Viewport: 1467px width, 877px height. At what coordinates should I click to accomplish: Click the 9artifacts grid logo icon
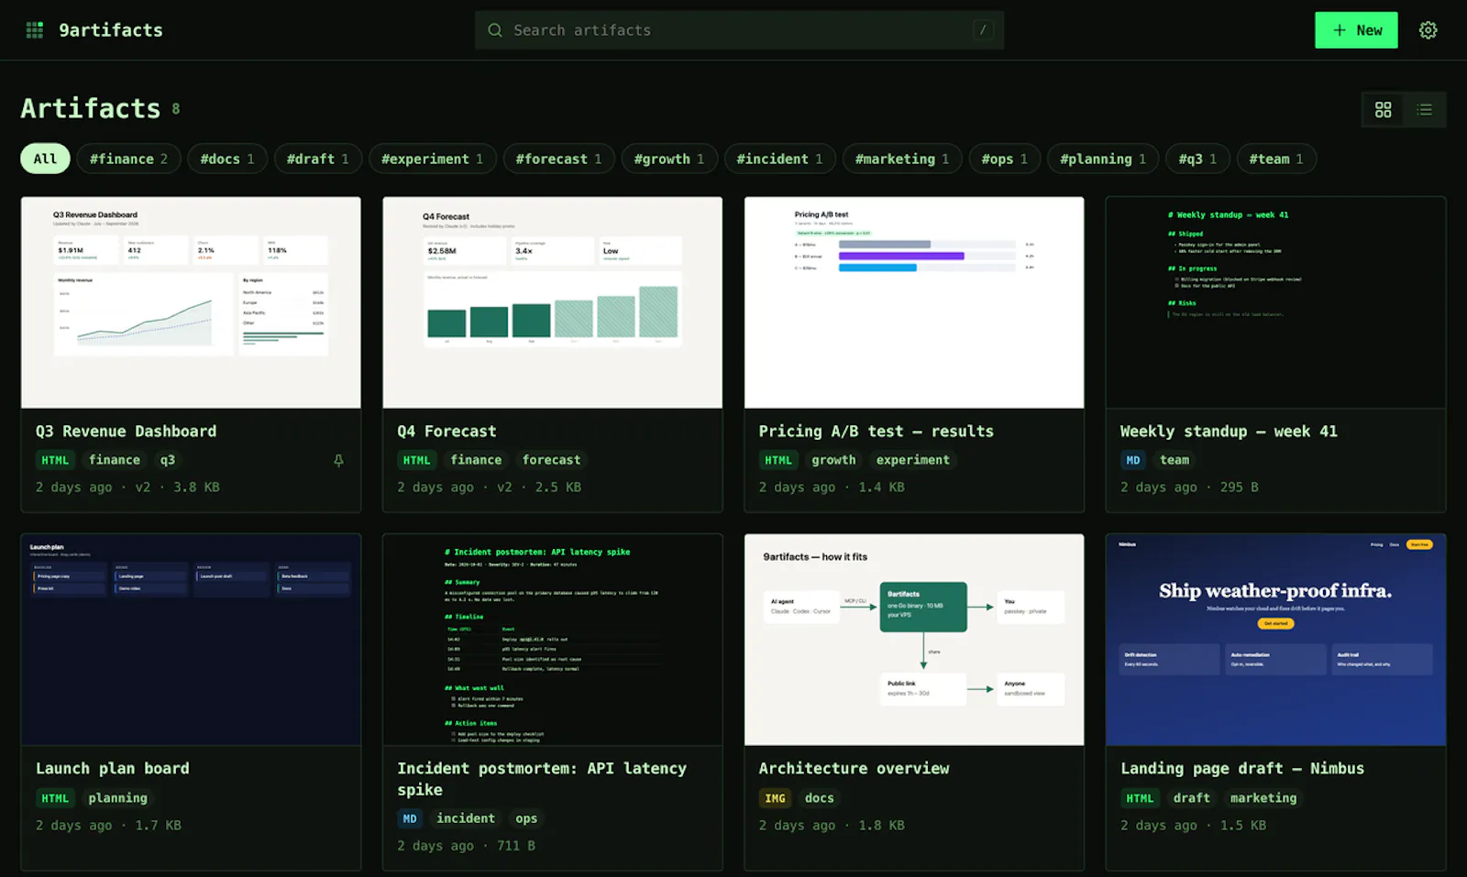[x=35, y=30]
